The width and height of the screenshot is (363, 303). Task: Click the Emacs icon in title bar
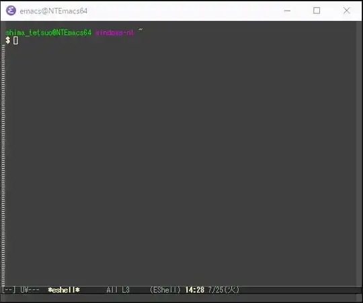click(11, 11)
